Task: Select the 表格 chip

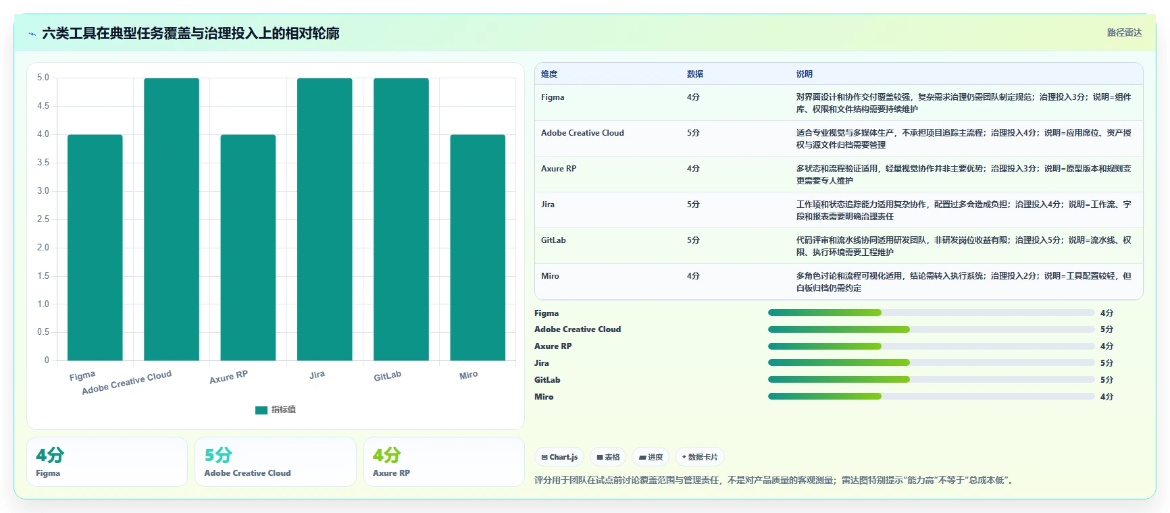Action: (x=608, y=457)
